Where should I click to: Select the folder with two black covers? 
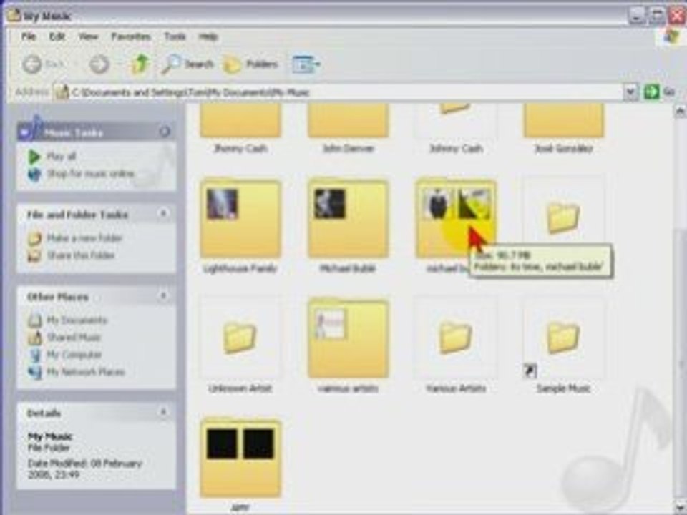click(240, 458)
